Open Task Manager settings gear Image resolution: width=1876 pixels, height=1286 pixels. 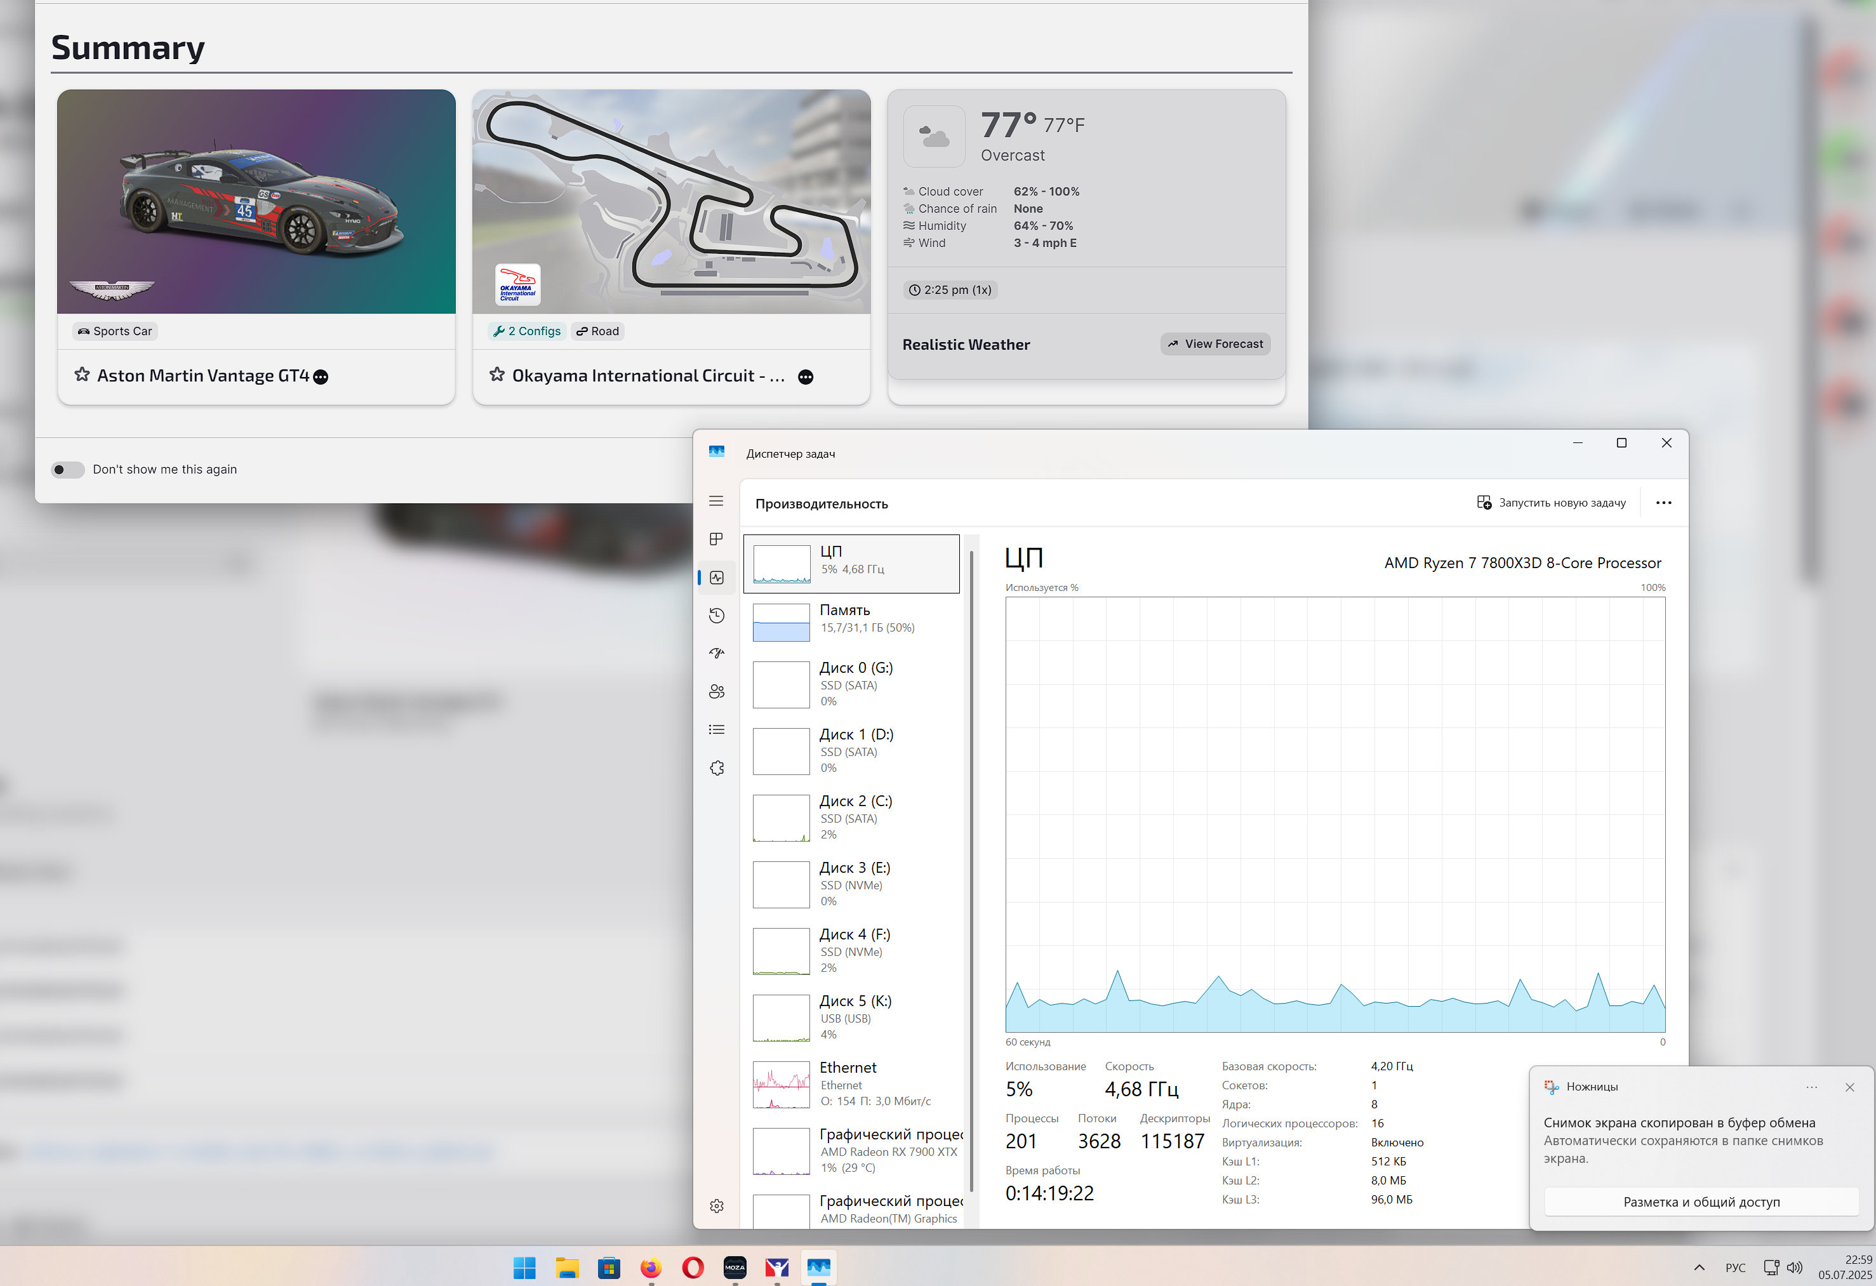point(716,1205)
